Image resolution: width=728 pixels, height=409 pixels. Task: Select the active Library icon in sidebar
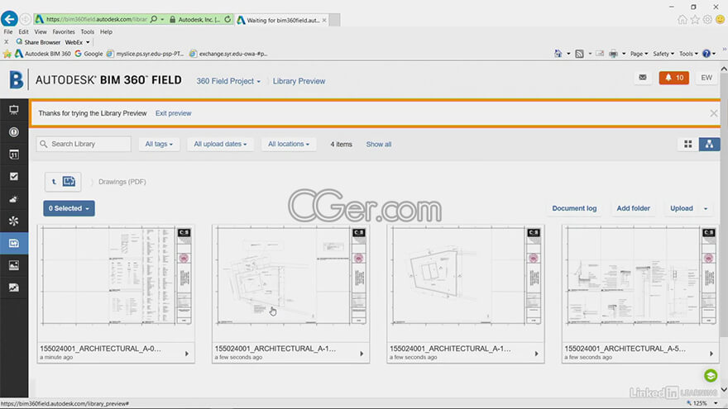point(14,243)
